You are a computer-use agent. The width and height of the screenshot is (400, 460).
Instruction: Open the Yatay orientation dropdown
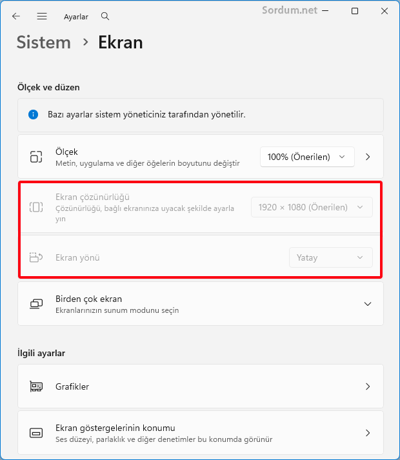(x=330, y=257)
